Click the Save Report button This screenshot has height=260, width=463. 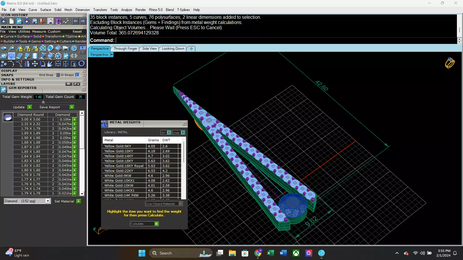point(56,107)
